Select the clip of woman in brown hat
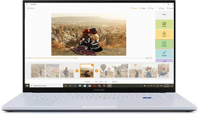This screenshot has width=198, height=114. pos(150,71)
